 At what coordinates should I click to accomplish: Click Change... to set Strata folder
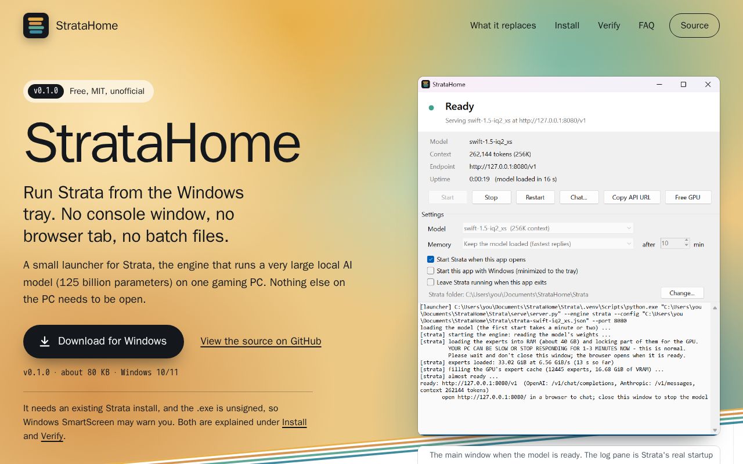tap(682, 293)
